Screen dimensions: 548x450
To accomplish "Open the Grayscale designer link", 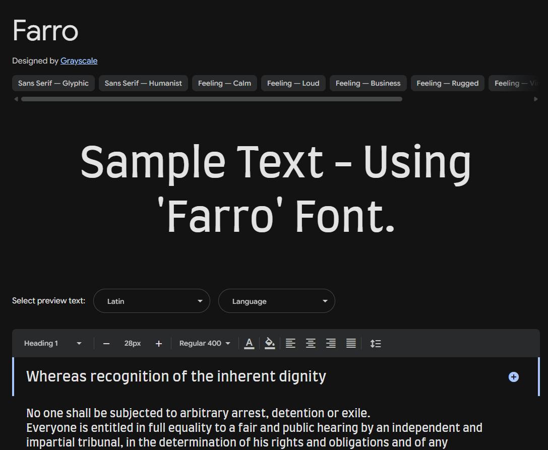I will [x=79, y=61].
